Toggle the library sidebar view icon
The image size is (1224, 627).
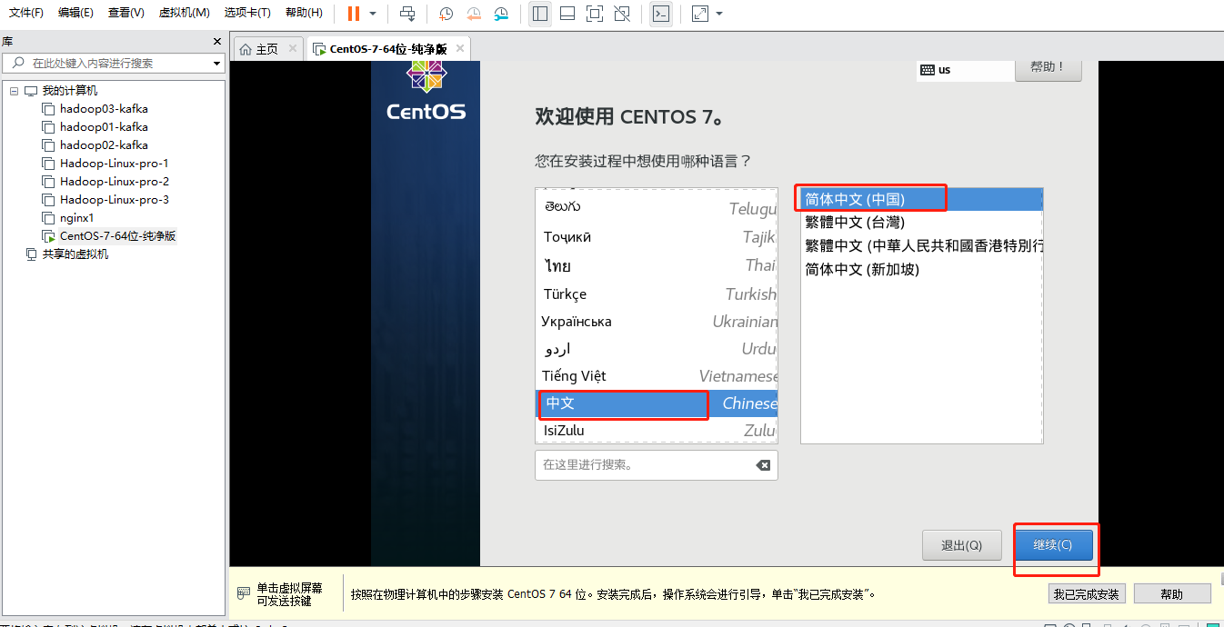(540, 14)
